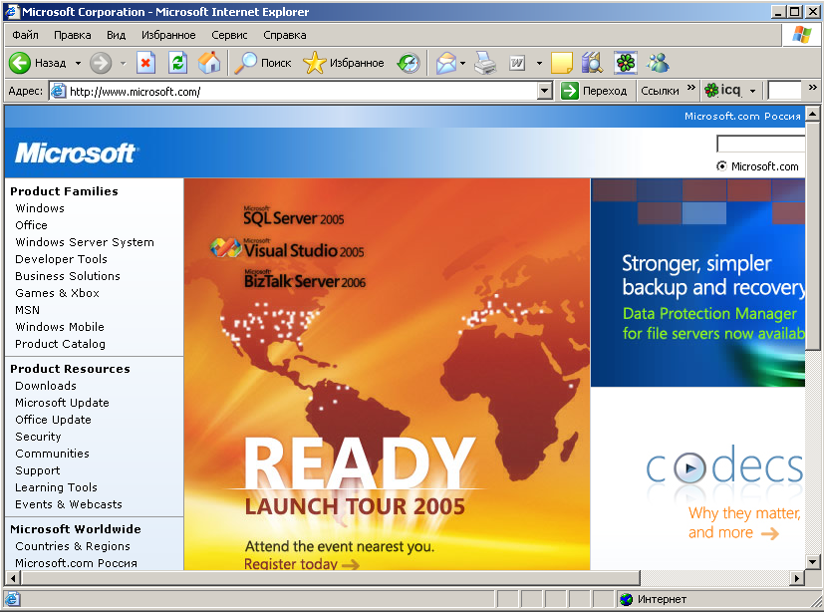Viewport: 824px width, 612px height.
Task: Open the Developer Tools link
Action: [x=61, y=259]
